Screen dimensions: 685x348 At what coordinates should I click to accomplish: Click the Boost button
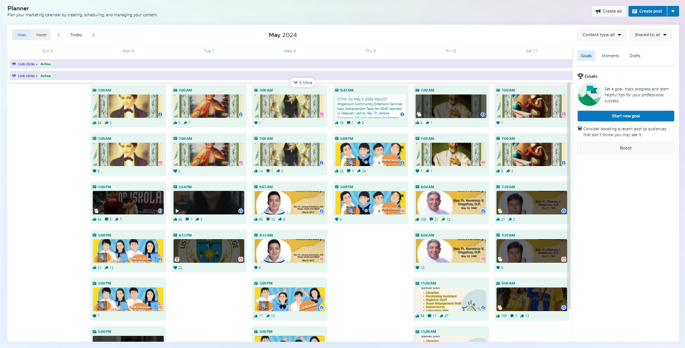[x=626, y=148]
